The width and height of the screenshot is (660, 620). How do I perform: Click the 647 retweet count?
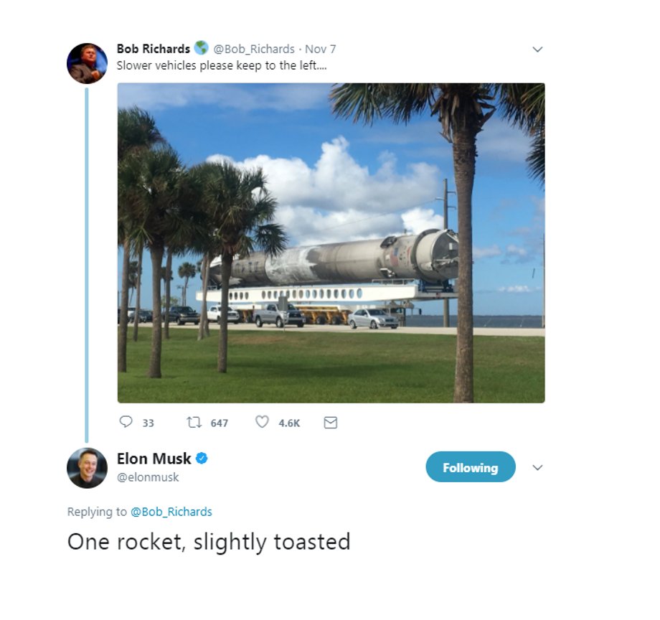tap(220, 423)
